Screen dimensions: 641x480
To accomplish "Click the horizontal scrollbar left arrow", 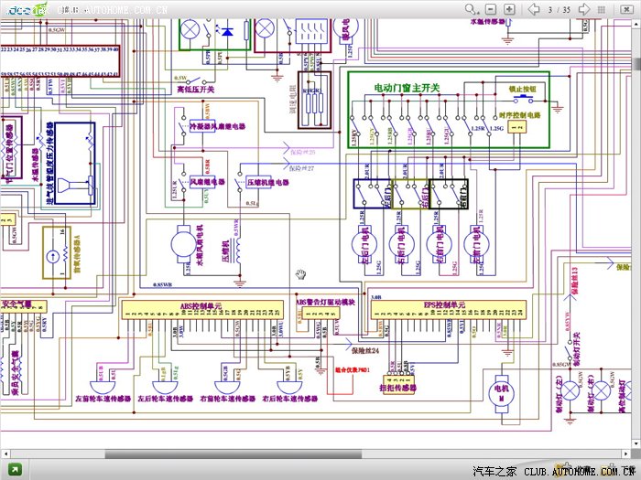I will pos(6,453).
